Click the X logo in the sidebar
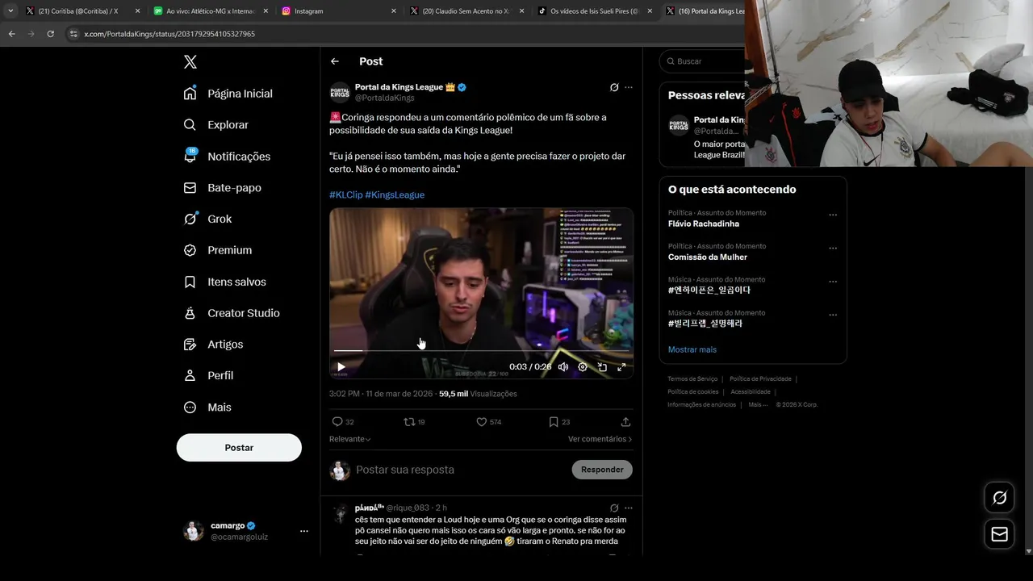Viewport: 1033px width, 581px height. coord(190,62)
